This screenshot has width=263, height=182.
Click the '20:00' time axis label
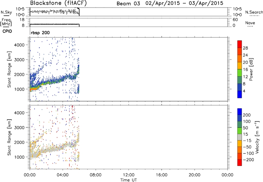tap(195, 175)
